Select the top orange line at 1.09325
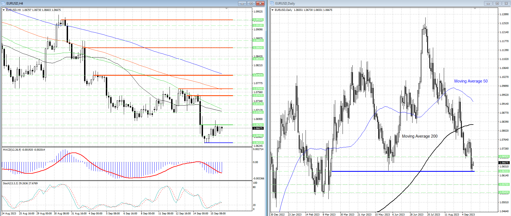511x216 pixels. point(147,20)
